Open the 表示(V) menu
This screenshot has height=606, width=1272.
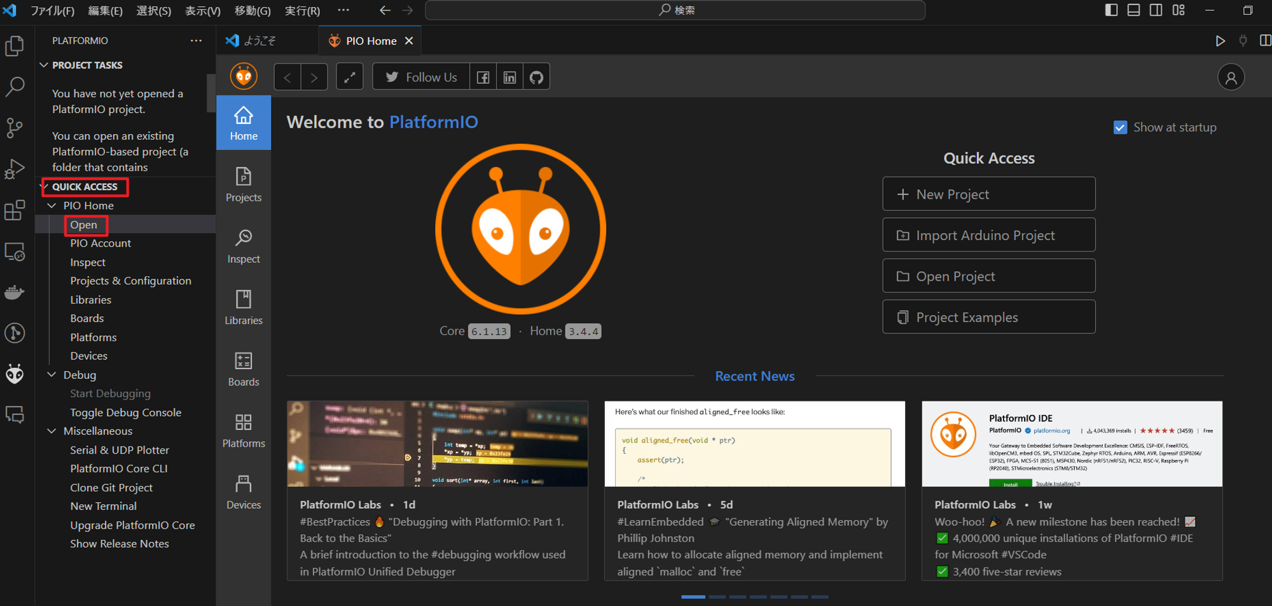pos(202,10)
